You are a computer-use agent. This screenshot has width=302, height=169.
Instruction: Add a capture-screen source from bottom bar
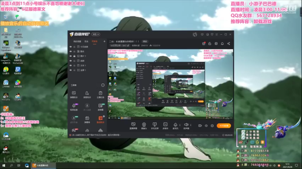pyautogui.click(x=133, y=126)
